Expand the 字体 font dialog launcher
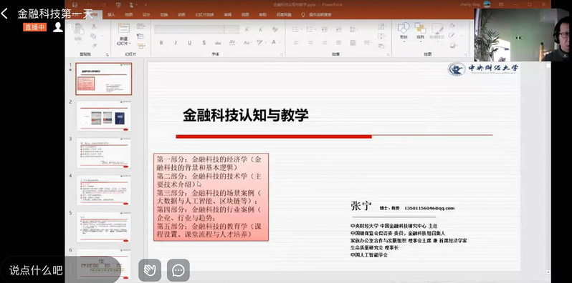 click(x=282, y=54)
